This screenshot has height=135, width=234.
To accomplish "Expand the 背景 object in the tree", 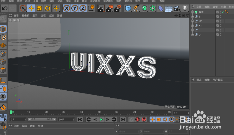I will (x=193, y=12).
